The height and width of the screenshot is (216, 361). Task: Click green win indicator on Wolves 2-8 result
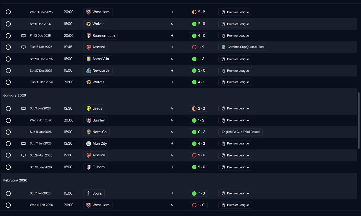pos(194,24)
